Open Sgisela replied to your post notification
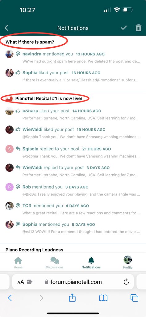 point(73,152)
